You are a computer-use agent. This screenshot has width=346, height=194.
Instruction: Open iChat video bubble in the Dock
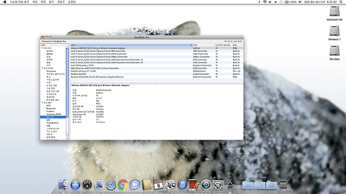coord(135,185)
